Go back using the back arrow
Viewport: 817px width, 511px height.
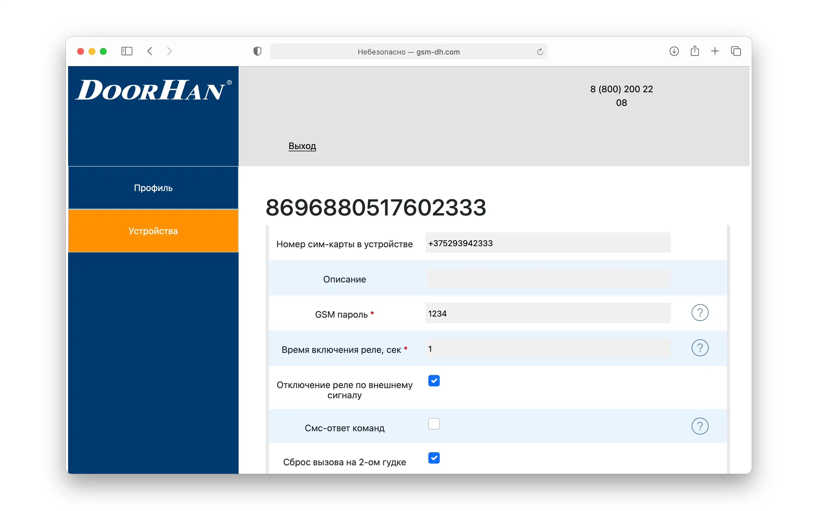click(150, 51)
